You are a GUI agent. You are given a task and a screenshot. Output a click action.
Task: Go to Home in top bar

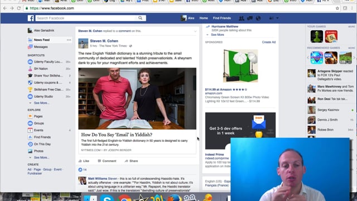204,18
